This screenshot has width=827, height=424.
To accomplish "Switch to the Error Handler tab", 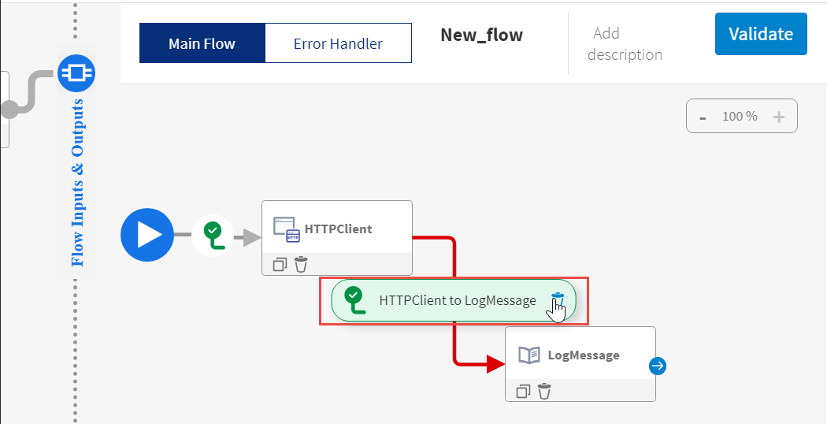I will (x=338, y=43).
